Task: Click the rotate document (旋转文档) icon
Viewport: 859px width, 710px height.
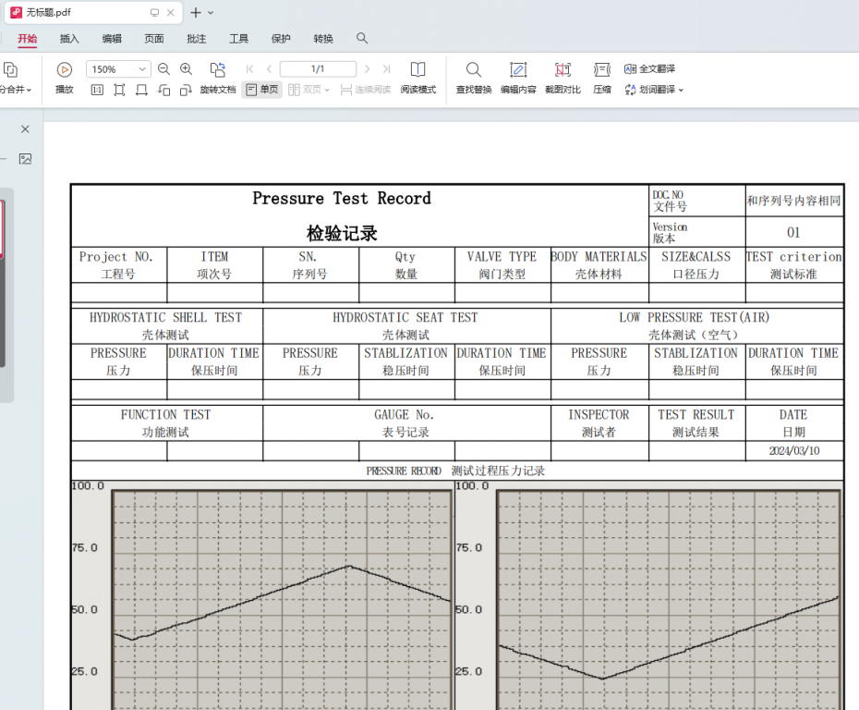Action: click(x=217, y=69)
